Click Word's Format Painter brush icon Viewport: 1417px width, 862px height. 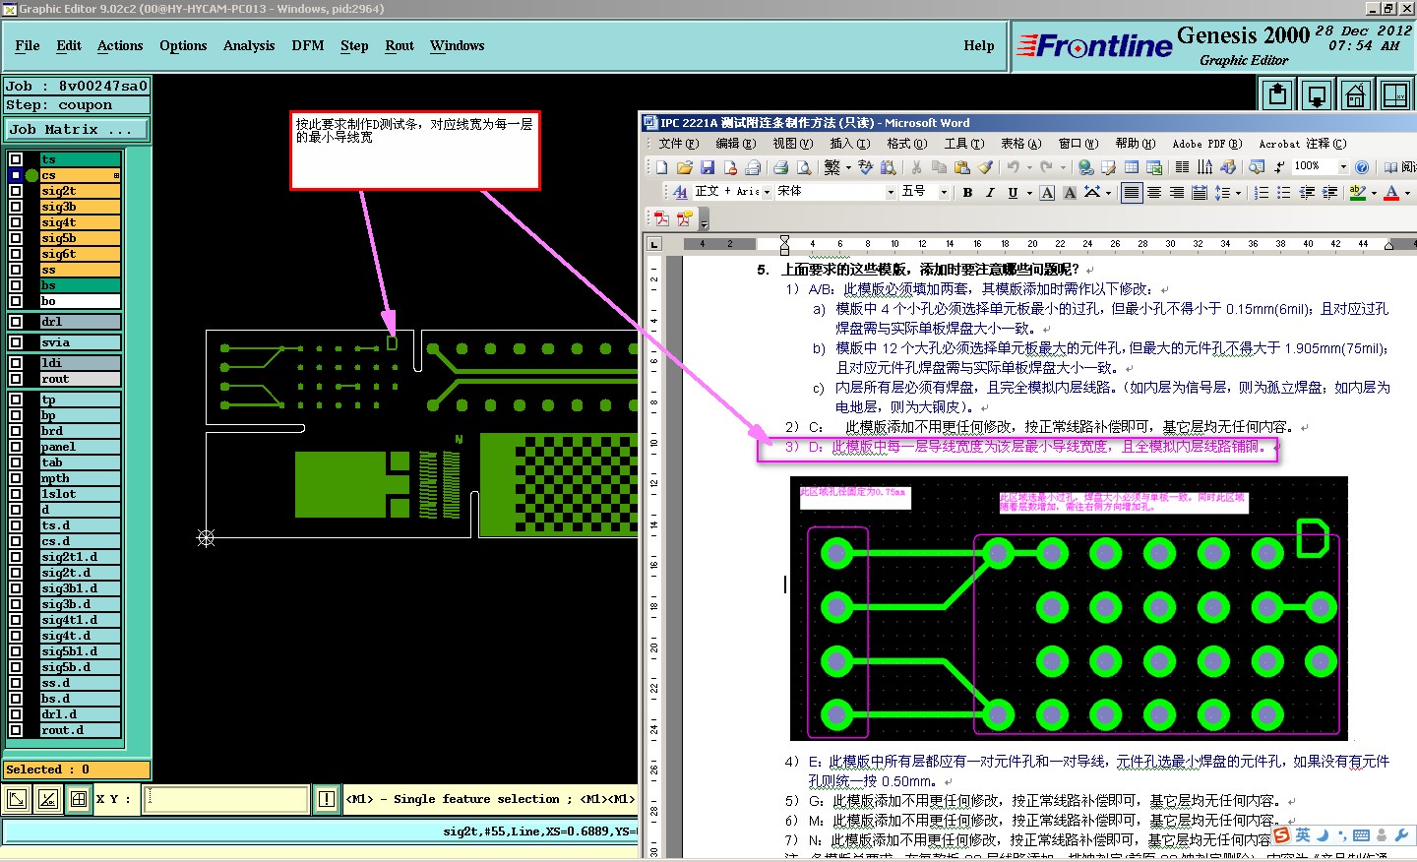coord(985,167)
